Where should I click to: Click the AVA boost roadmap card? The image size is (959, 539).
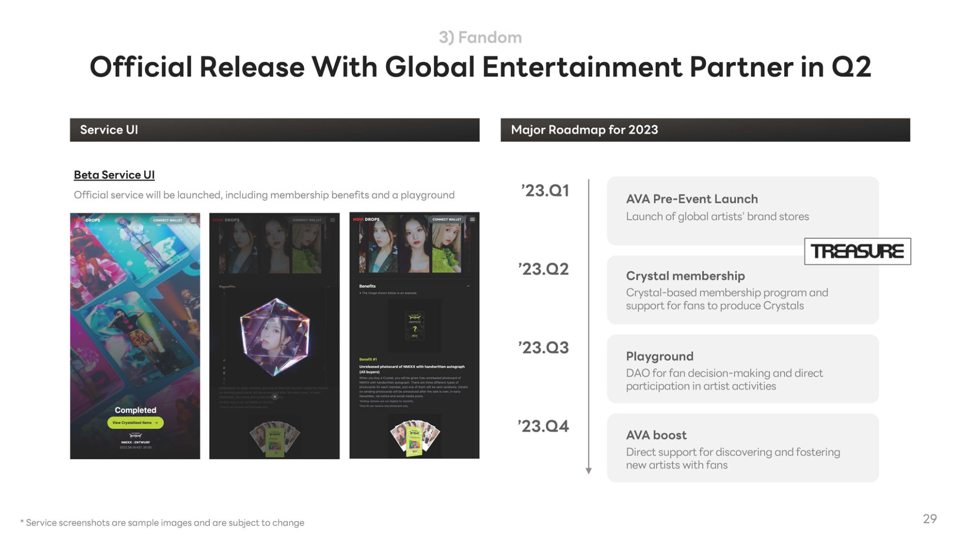[742, 448]
